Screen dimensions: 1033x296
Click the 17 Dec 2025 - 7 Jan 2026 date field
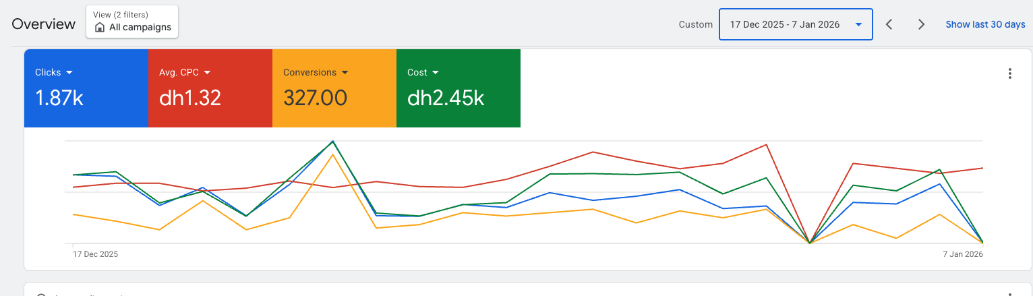click(x=785, y=24)
